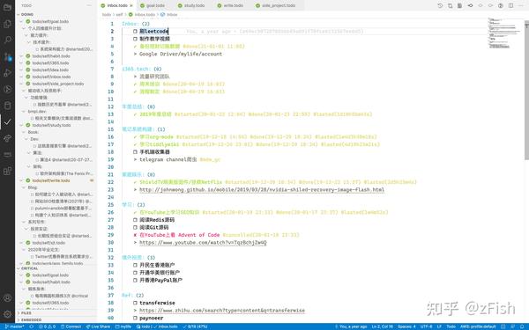
Task: Open the Extensions icon in activity bar
Action: pos(7,171)
